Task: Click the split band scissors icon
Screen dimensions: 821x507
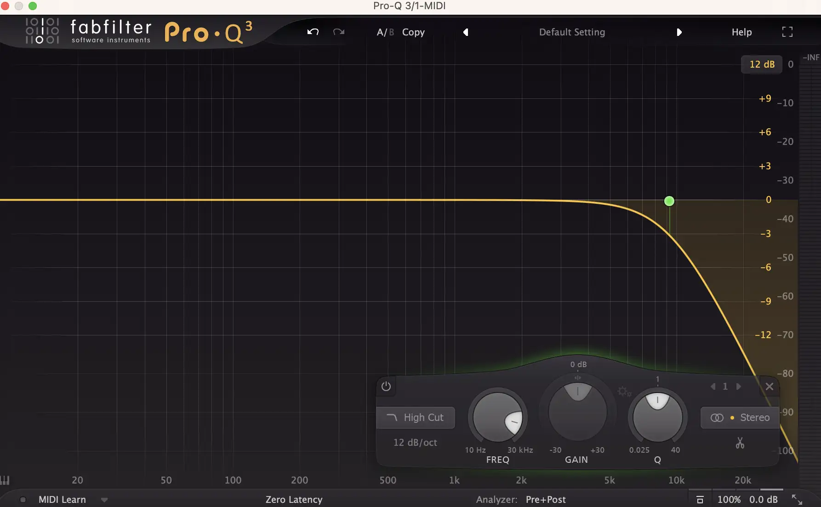Action: point(740,443)
